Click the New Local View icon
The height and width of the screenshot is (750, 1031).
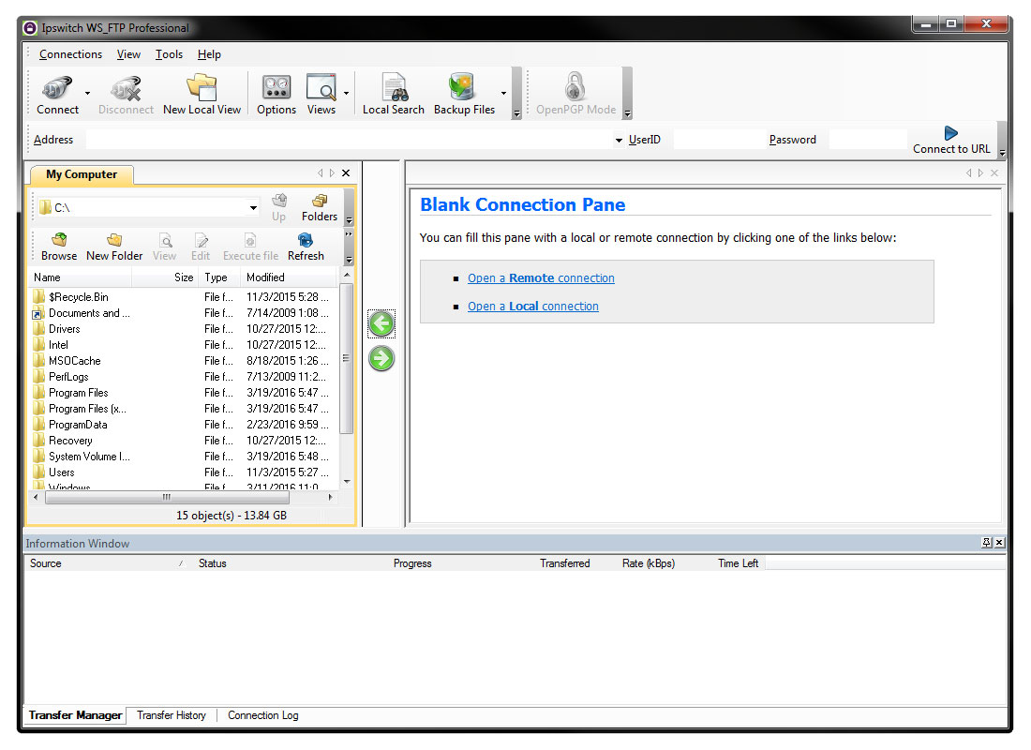tap(202, 94)
